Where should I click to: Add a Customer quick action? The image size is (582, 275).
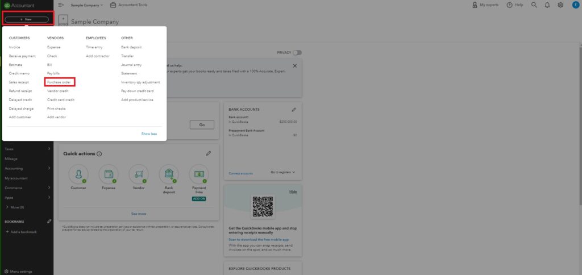click(x=78, y=174)
